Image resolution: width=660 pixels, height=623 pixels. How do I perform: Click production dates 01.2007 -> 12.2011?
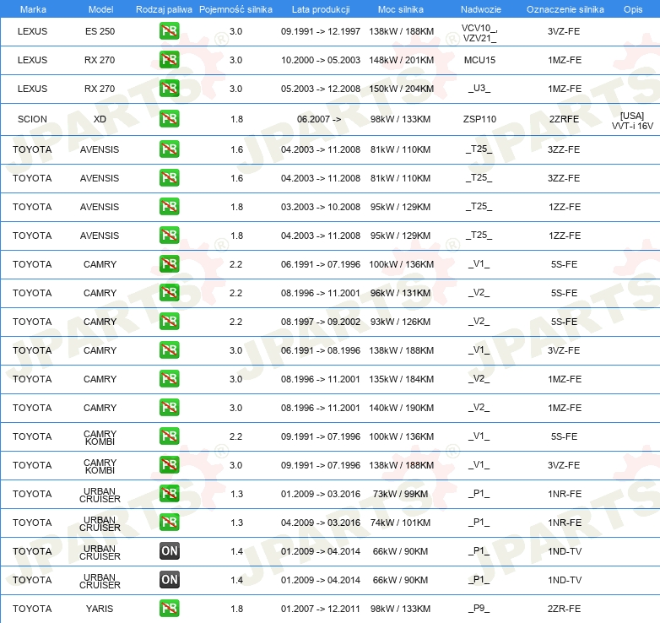click(321, 609)
